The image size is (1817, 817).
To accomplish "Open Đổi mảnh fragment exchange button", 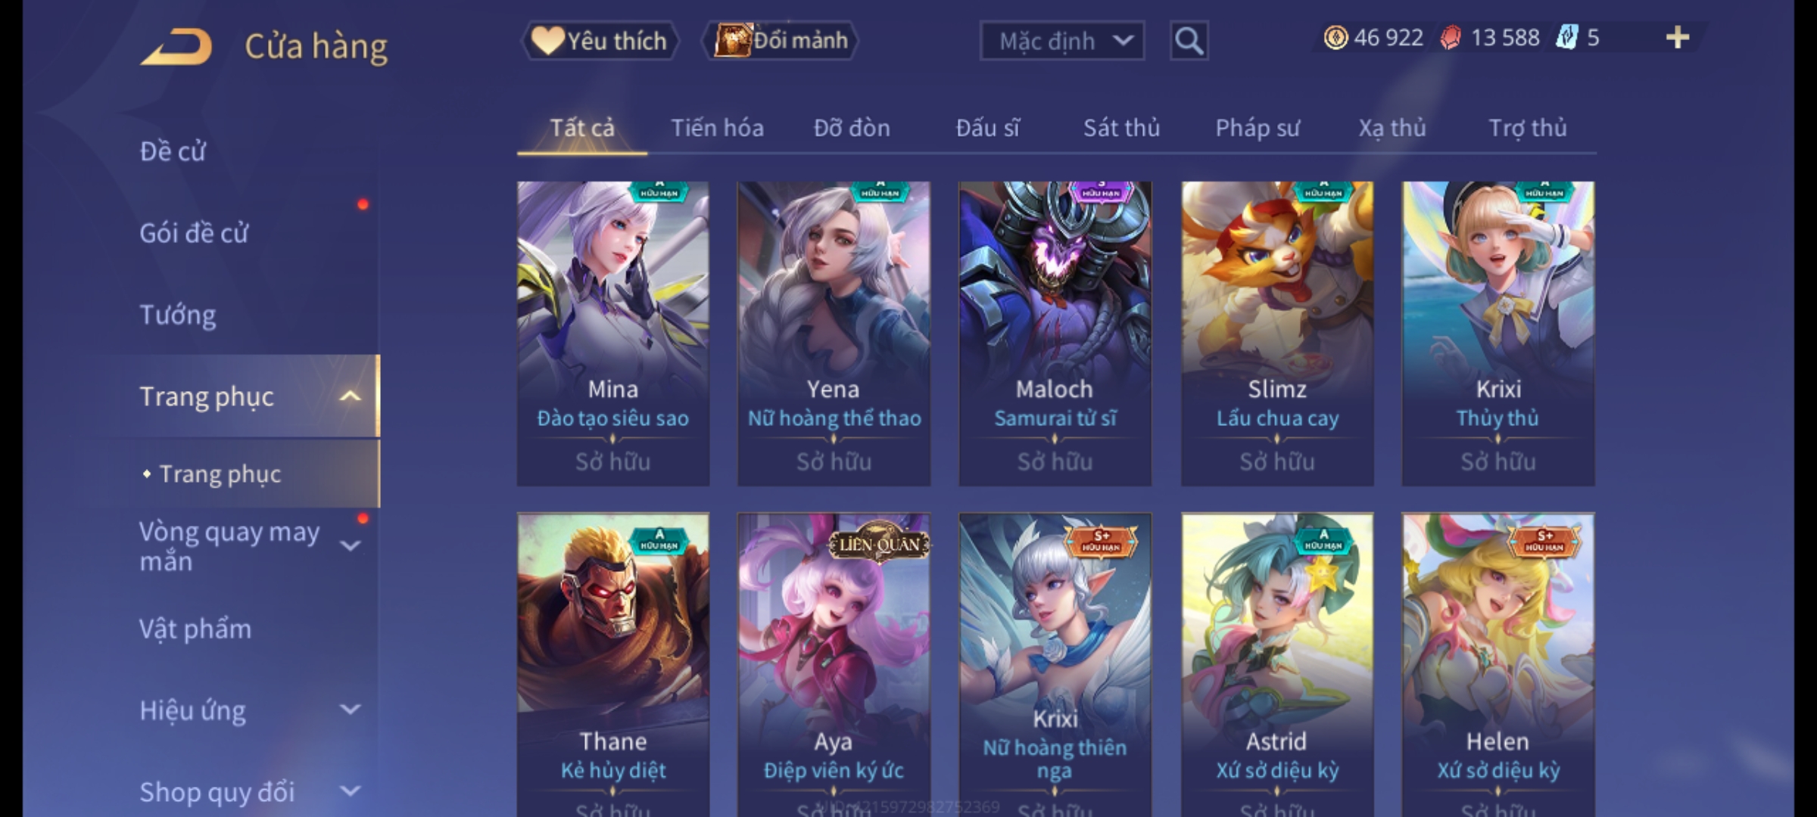I will point(781,41).
